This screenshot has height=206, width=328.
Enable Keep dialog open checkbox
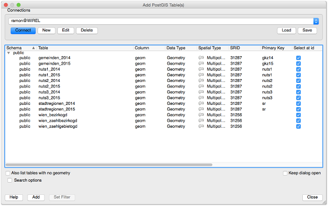click(285, 173)
